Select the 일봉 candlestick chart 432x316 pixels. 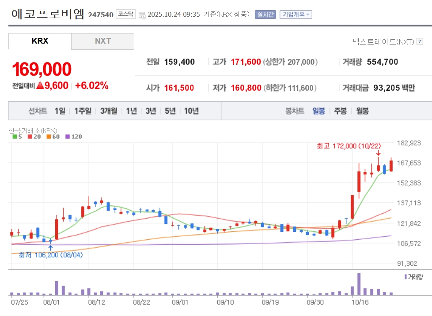318,111
